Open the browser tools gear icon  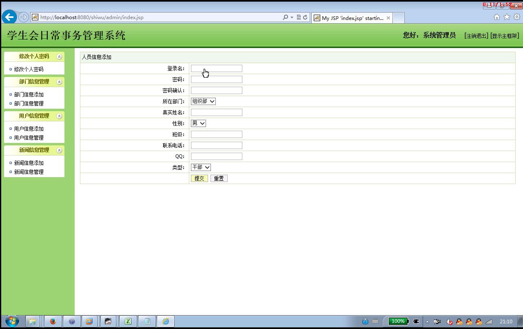coord(517,17)
